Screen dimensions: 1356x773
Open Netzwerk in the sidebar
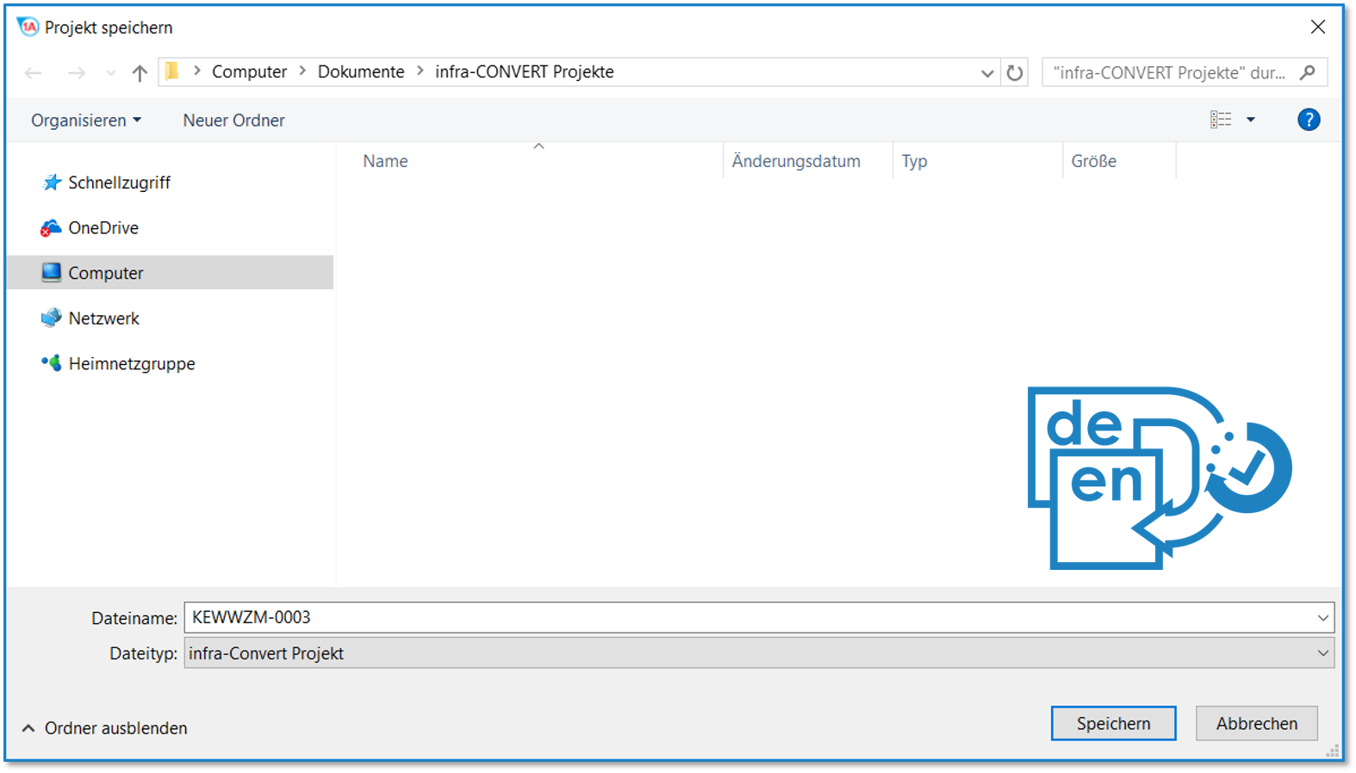(103, 318)
